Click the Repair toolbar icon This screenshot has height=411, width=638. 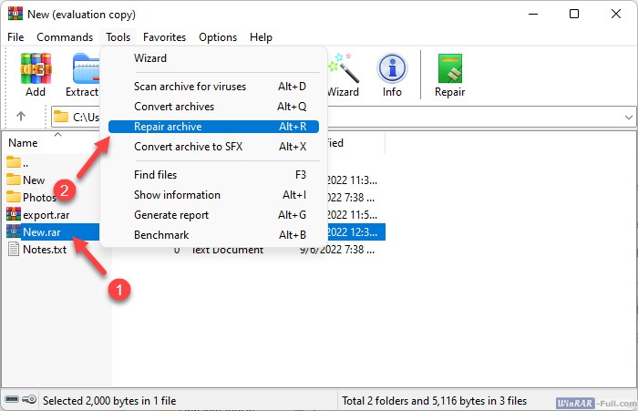(449, 74)
